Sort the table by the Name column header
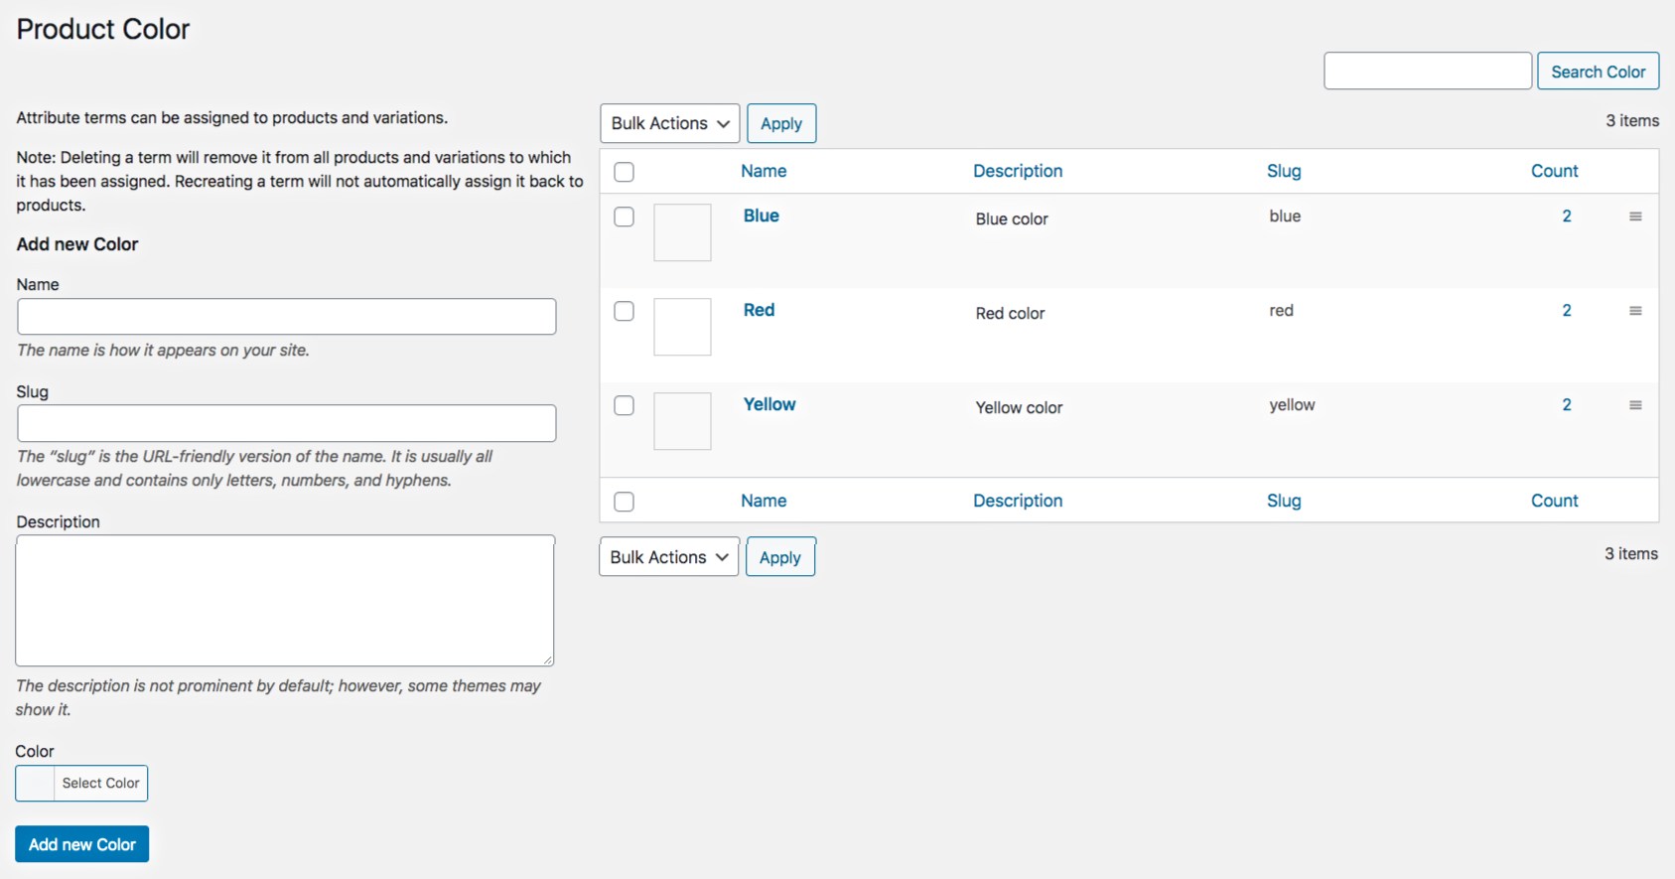1675x879 pixels. coord(764,171)
